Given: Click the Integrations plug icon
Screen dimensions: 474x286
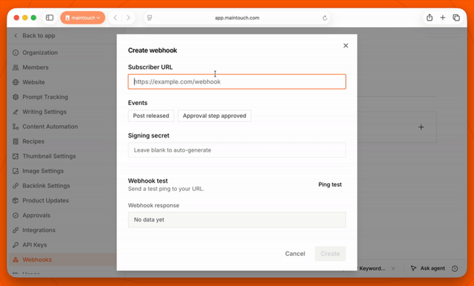Looking at the screenshot, I should click(x=15, y=230).
